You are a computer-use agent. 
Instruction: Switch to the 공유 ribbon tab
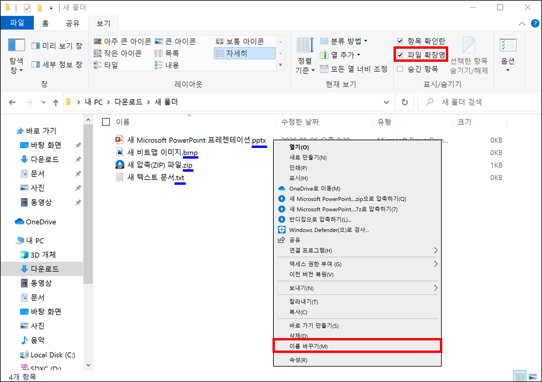(72, 23)
